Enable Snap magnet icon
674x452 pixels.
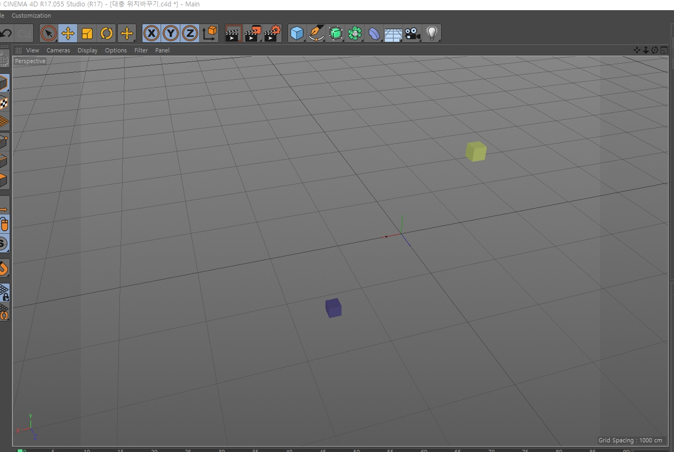point(4,267)
